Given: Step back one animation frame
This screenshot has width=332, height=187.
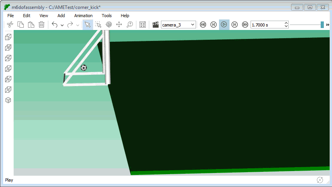Looking at the screenshot, I should pos(214,25).
